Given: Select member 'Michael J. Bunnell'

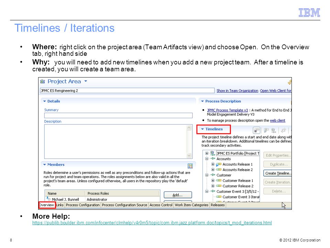Looking at the screenshot, I should click(65, 199).
